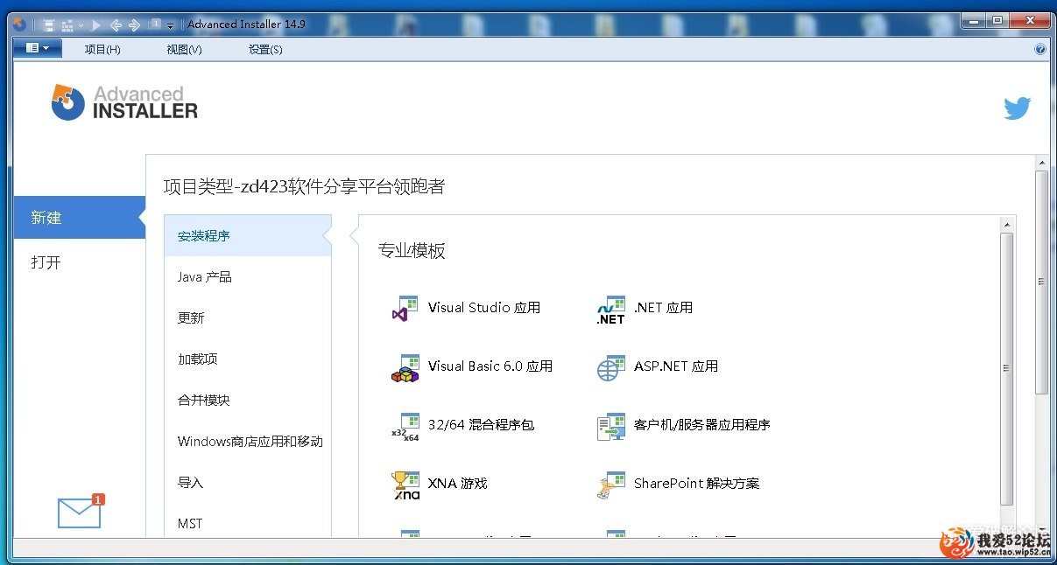Screen dimensions: 1057x565
Task: Select the Java 产品 category
Action: [248, 276]
